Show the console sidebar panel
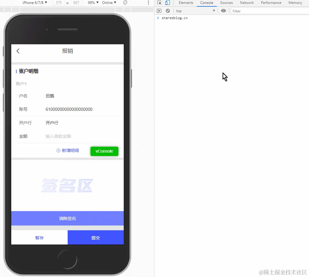 coord(159,11)
